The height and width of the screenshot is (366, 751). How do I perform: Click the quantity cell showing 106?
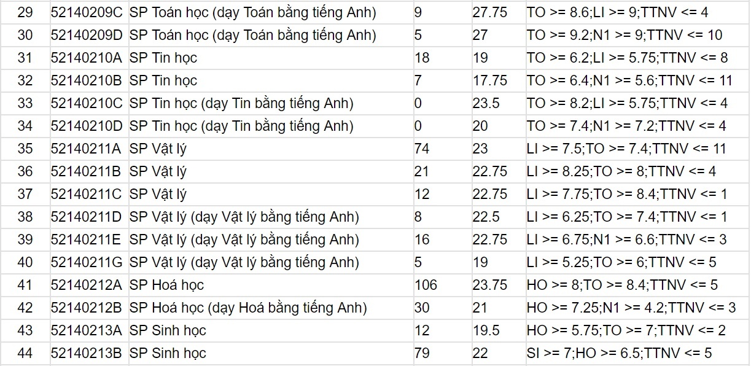(x=441, y=285)
